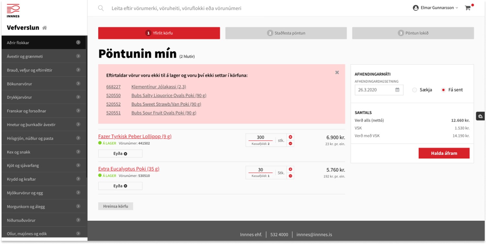This screenshot has height=244, width=486.
Task: Open Bubs Sour Fruit Ovals Poki link
Action: [164, 113]
